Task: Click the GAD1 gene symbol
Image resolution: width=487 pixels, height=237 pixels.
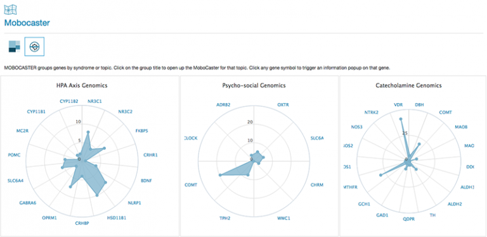Action: (x=382, y=215)
